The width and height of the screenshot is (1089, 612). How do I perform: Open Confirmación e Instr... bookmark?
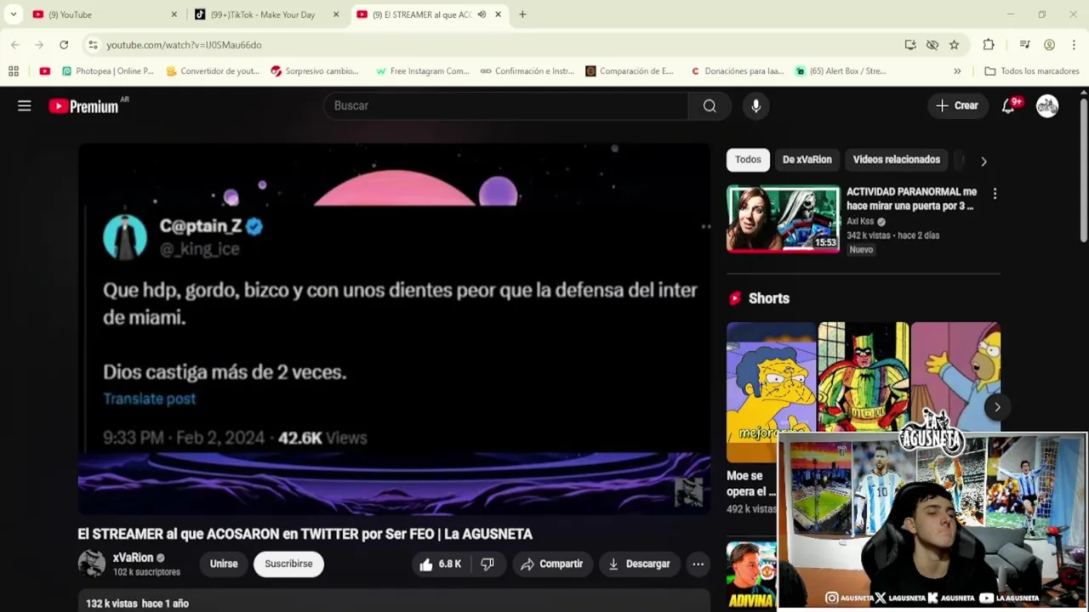(527, 71)
